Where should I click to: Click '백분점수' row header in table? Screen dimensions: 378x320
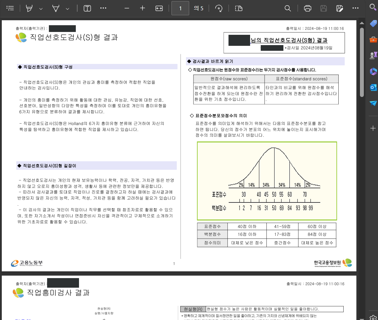point(213,234)
